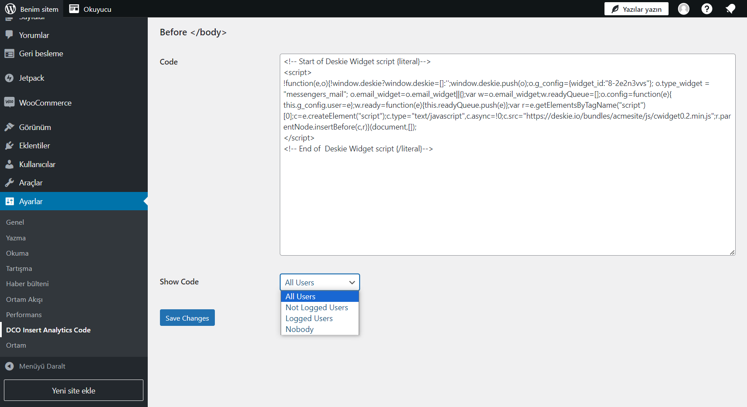The width and height of the screenshot is (747, 407).
Task: Click the WooCommerce woo icon
Action: 9,102
